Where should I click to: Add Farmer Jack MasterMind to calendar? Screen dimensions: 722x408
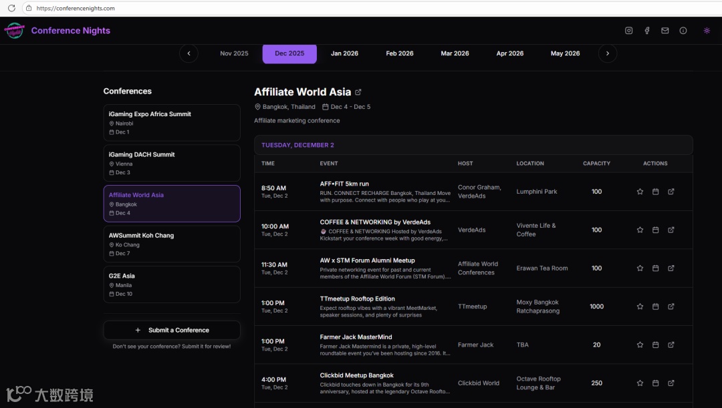(x=655, y=345)
